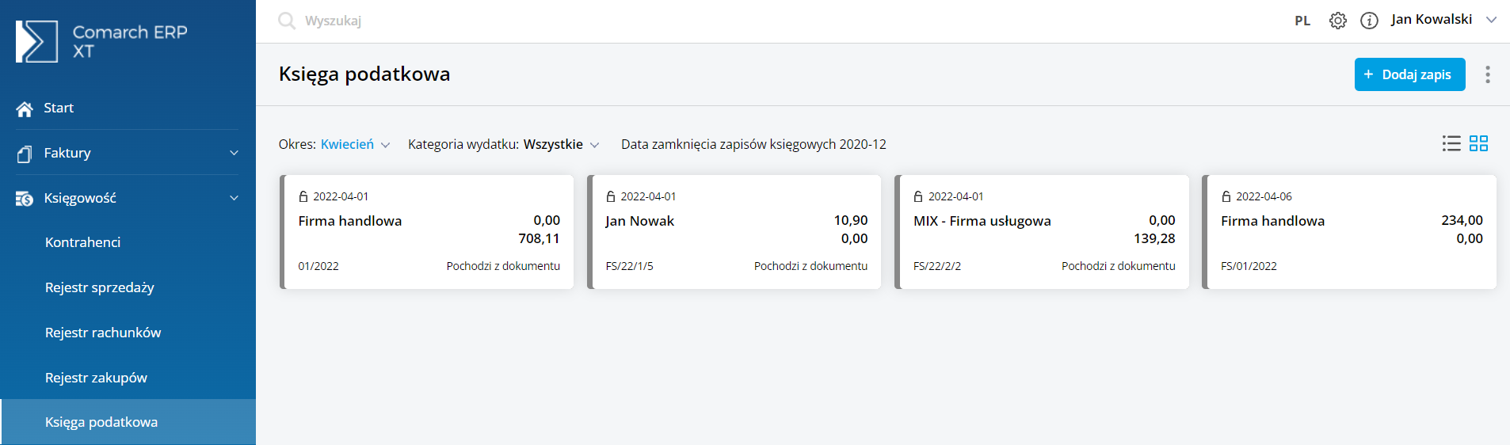Open settings gear icon
Image resolution: width=1510 pixels, height=445 pixels.
1338,21
